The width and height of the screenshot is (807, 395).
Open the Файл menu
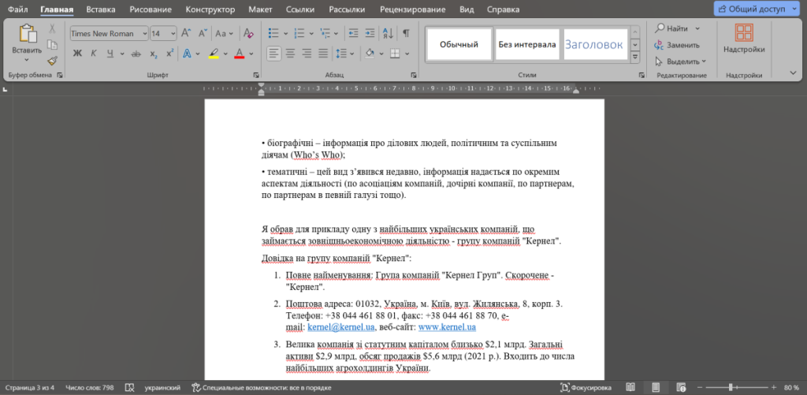point(18,9)
